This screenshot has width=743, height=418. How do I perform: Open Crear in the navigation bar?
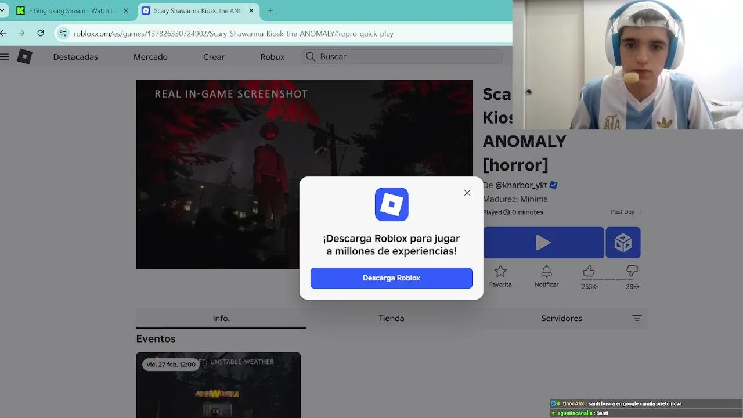pos(214,57)
